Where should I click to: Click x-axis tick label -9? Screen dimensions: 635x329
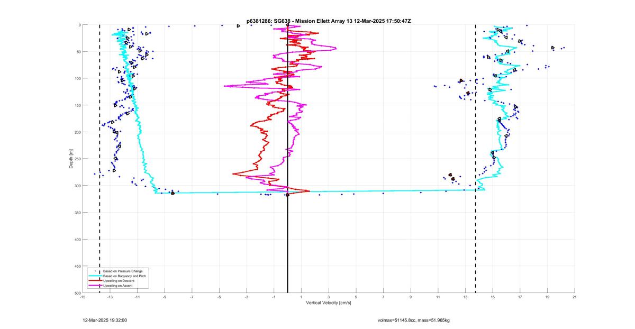pos(165,297)
